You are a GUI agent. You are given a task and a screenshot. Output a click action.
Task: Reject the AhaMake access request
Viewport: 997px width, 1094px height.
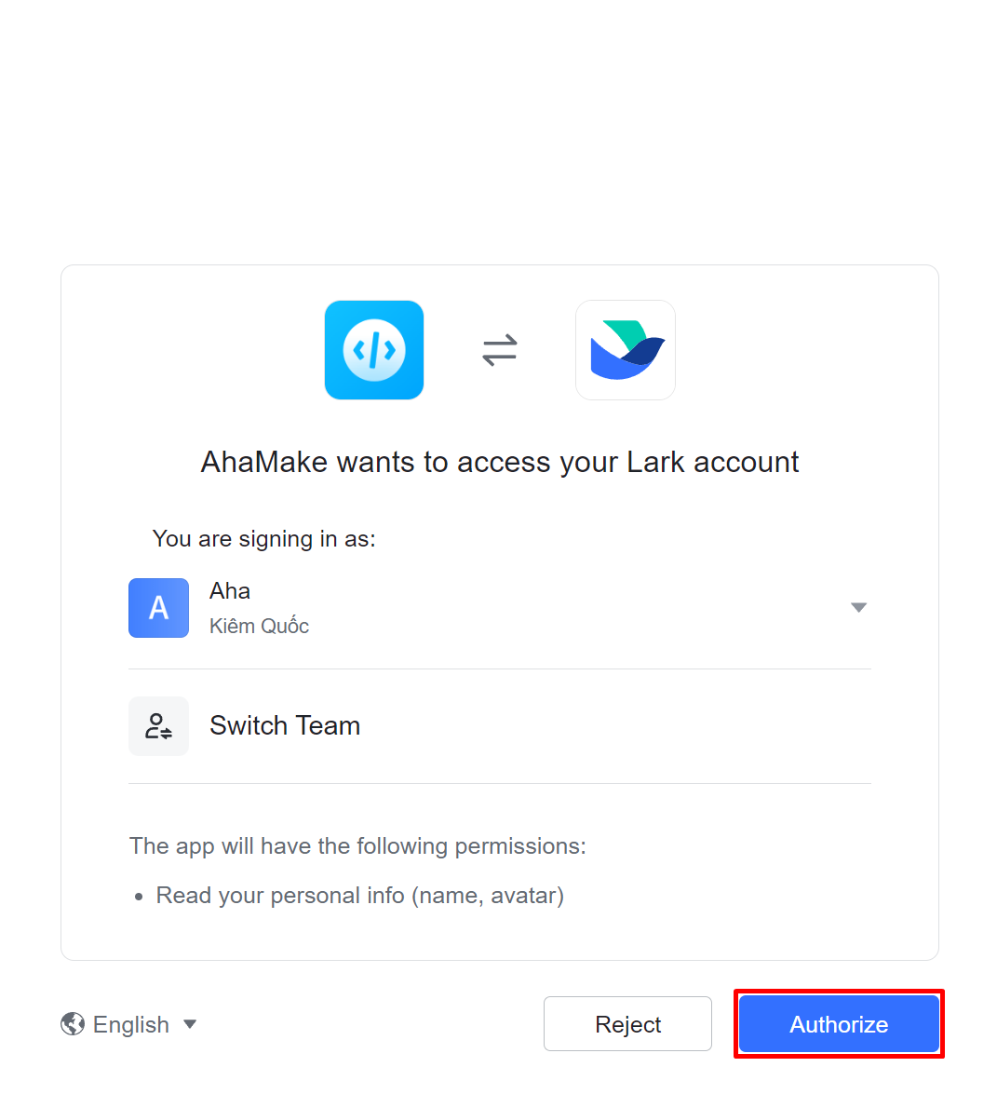pos(627,1023)
